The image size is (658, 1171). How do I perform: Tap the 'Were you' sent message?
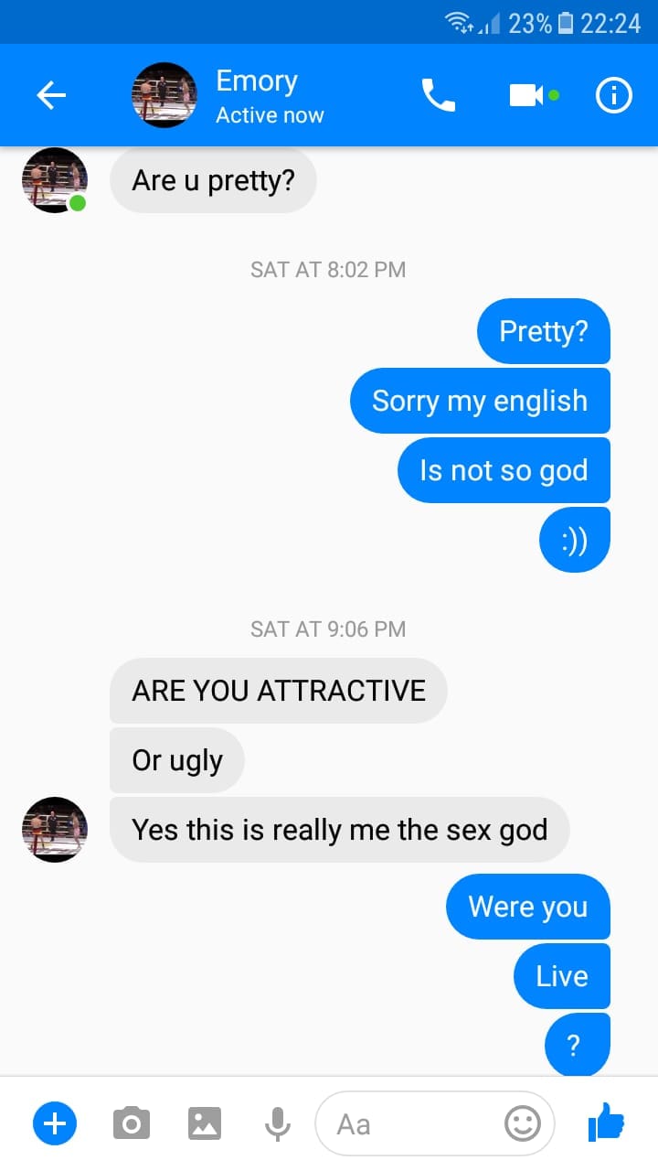point(527,907)
